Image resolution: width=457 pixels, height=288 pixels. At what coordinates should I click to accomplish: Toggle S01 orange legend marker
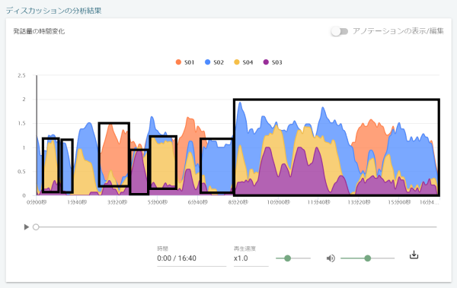(x=178, y=62)
